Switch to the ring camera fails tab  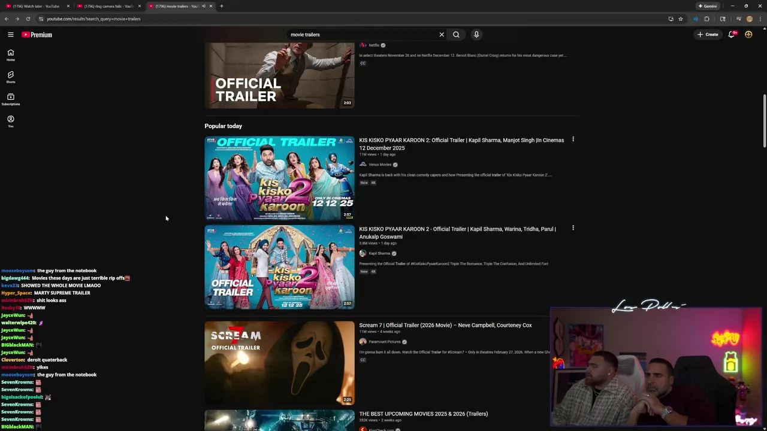coord(108,6)
